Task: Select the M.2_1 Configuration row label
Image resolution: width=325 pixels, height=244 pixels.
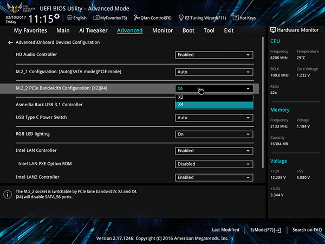Action: [x=69, y=72]
